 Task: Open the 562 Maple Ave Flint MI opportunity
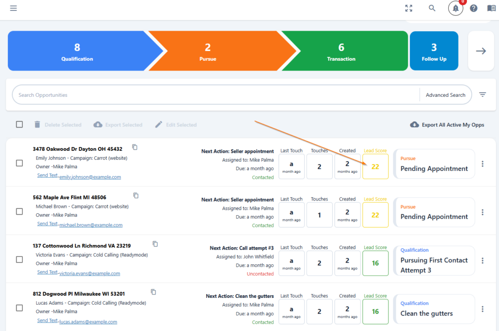(x=69, y=197)
